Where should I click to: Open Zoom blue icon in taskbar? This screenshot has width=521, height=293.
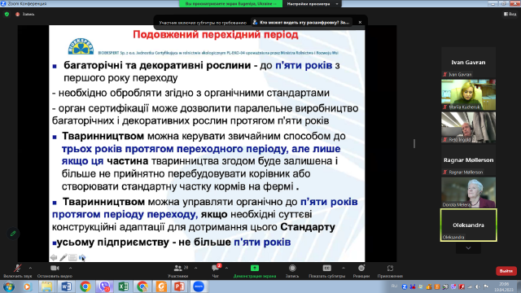199,286
